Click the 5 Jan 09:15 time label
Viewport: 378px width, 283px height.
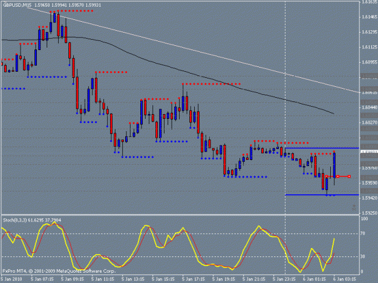click(73, 279)
